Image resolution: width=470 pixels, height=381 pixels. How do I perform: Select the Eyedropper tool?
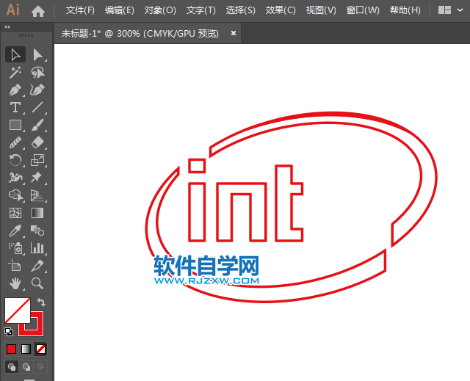coord(15,231)
